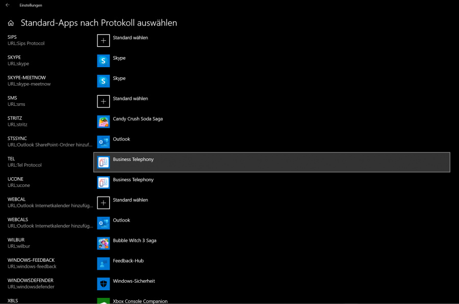Click 'URL:Outlook SharePoint-Ordner hinzuf...' description
Image resolution: width=459 pixels, height=304 pixels.
50,145
